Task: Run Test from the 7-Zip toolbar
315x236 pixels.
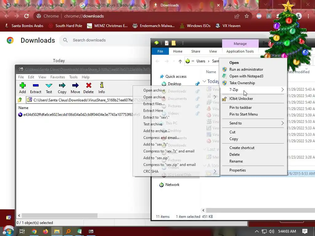Action: coord(49,88)
